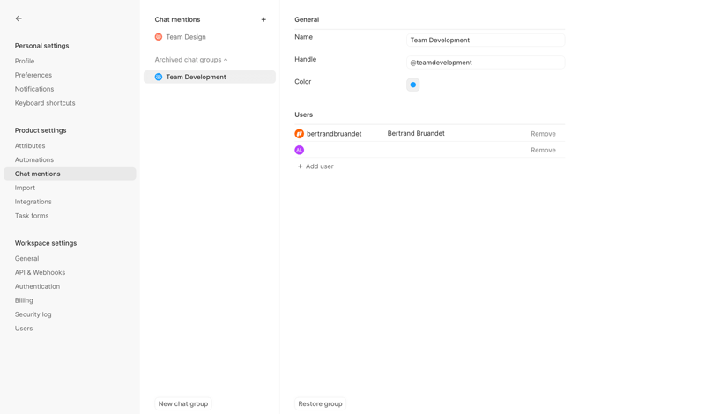This screenshot has height=414, width=705.
Task: Click Add user
Action: tap(315, 166)
